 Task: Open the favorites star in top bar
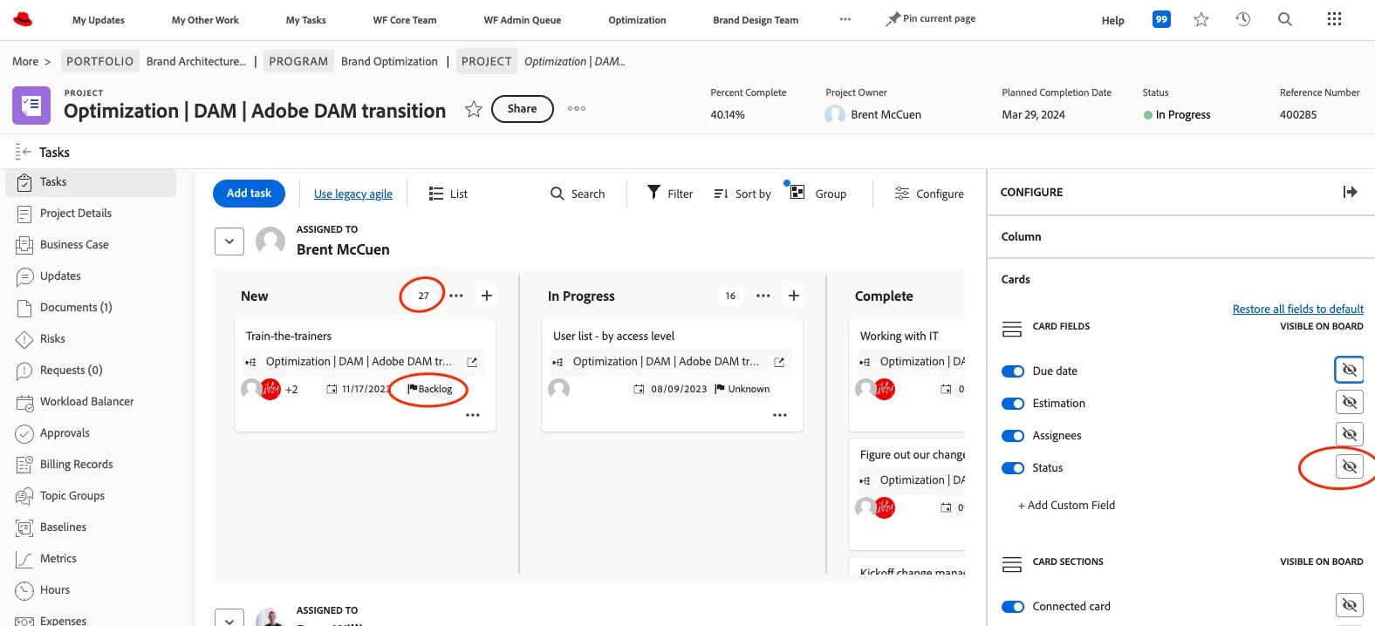click(1201, 19)
